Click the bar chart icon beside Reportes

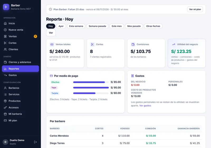[x=5, y=69]
